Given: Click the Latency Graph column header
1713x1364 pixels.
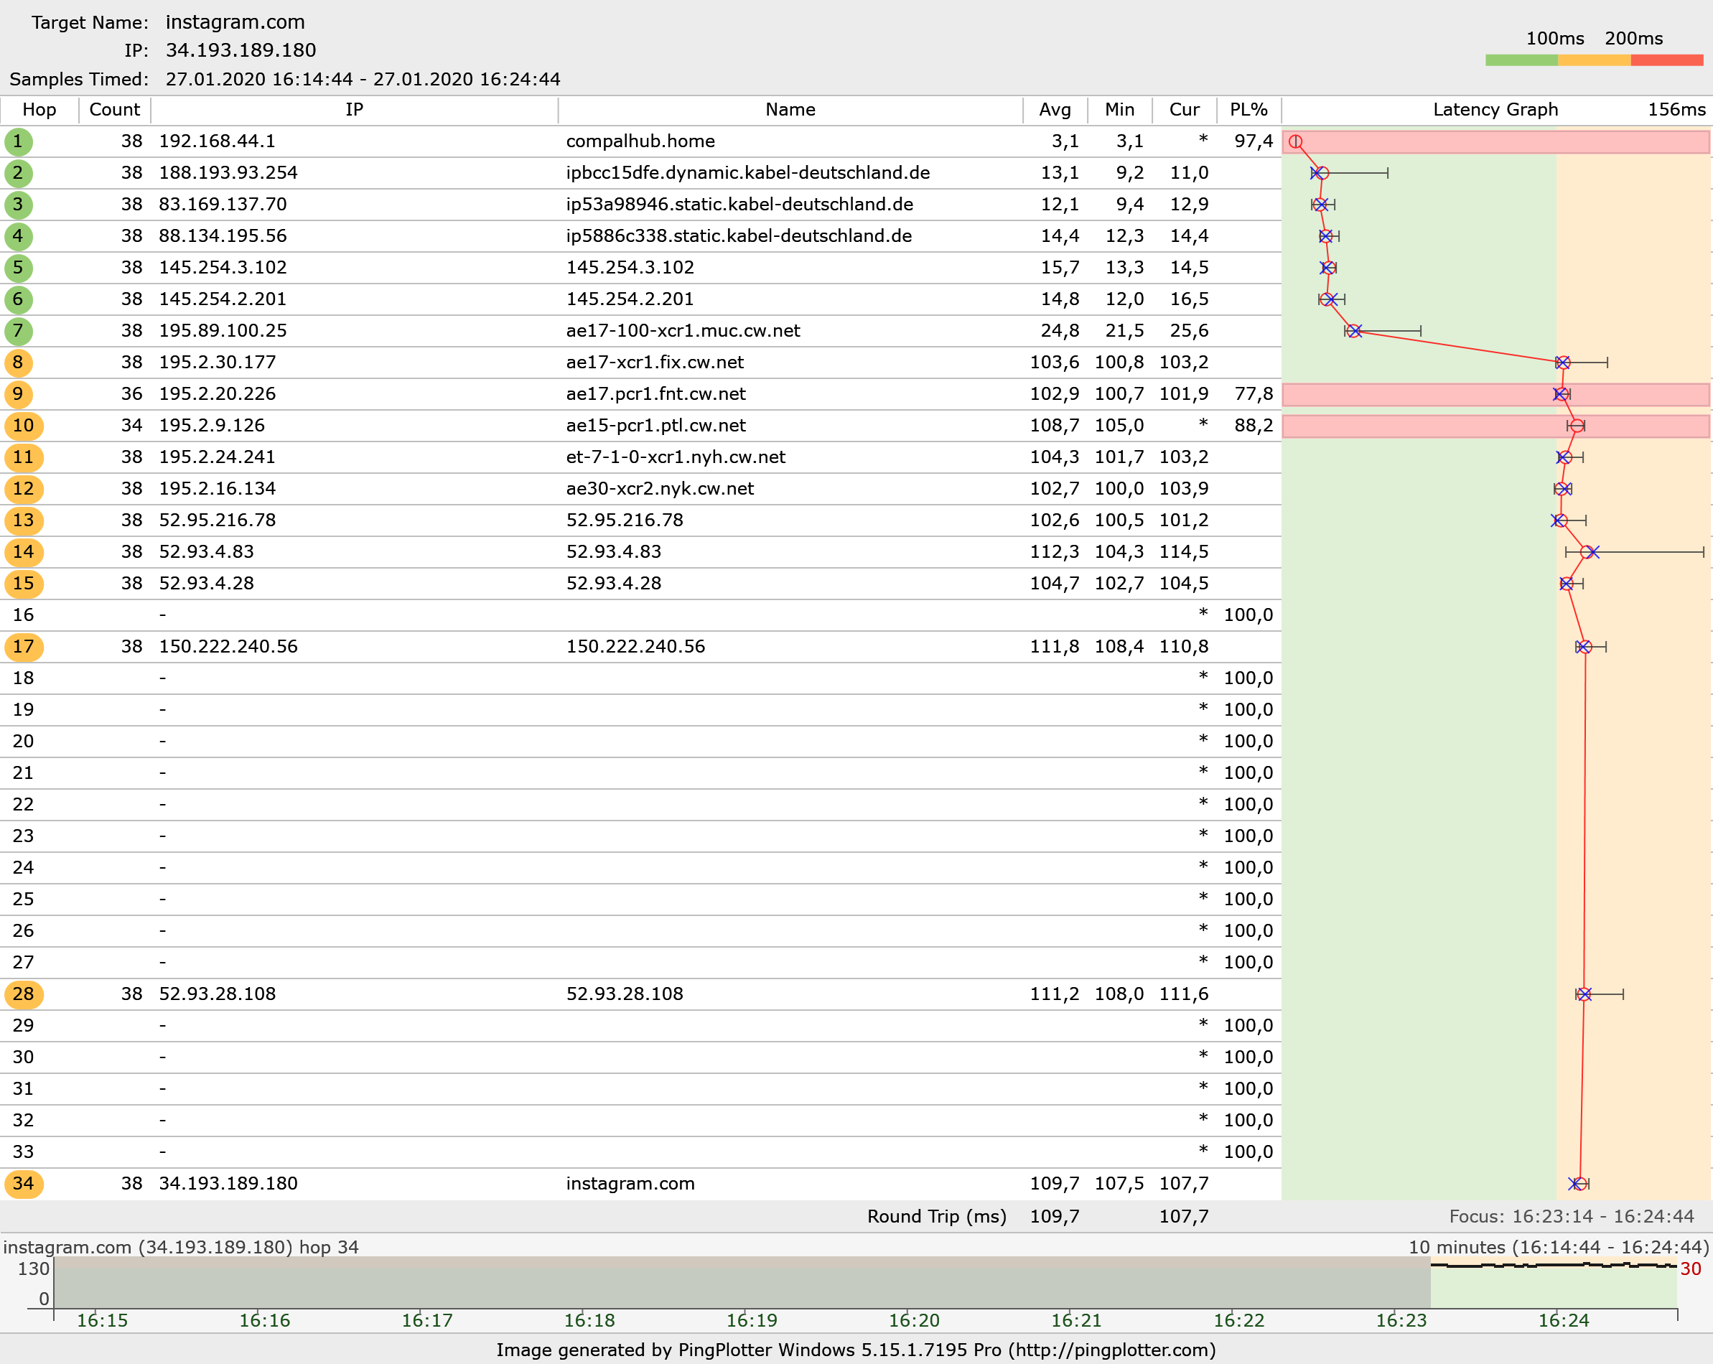Looking at the screenshot, I should [1495, 110].
